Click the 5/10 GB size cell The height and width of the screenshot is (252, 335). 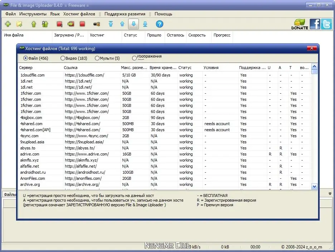tap(129, 75)
